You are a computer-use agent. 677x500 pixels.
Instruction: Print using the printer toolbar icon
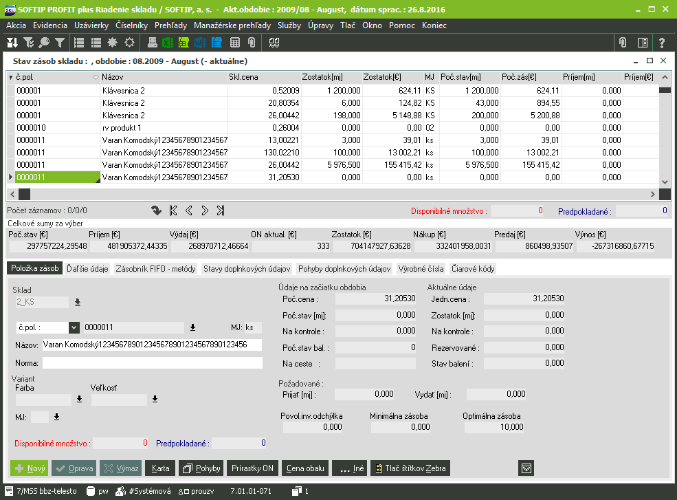(152, 43)
